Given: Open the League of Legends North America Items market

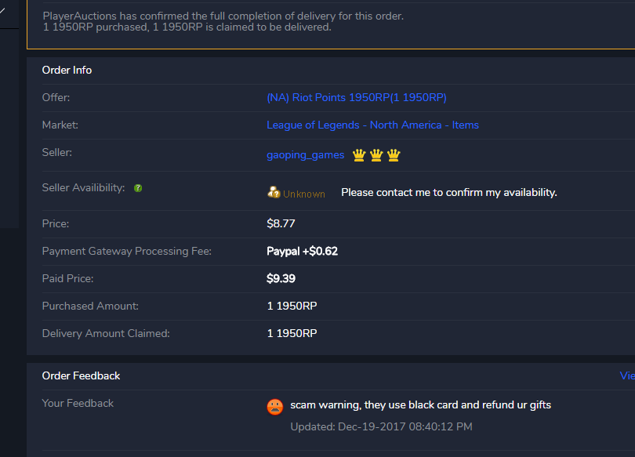Looking at the screenshot, I should click(x=372, y=125).
